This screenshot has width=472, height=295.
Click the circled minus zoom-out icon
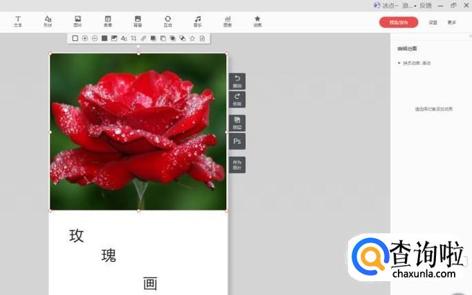tap(95, 38)
